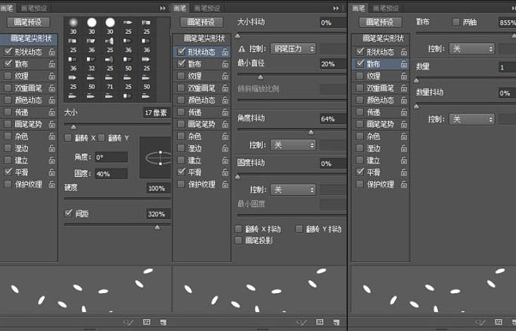Open the 控制 dropdown below 数量抖动
516x331 pixels.
(x=471, y=119)
